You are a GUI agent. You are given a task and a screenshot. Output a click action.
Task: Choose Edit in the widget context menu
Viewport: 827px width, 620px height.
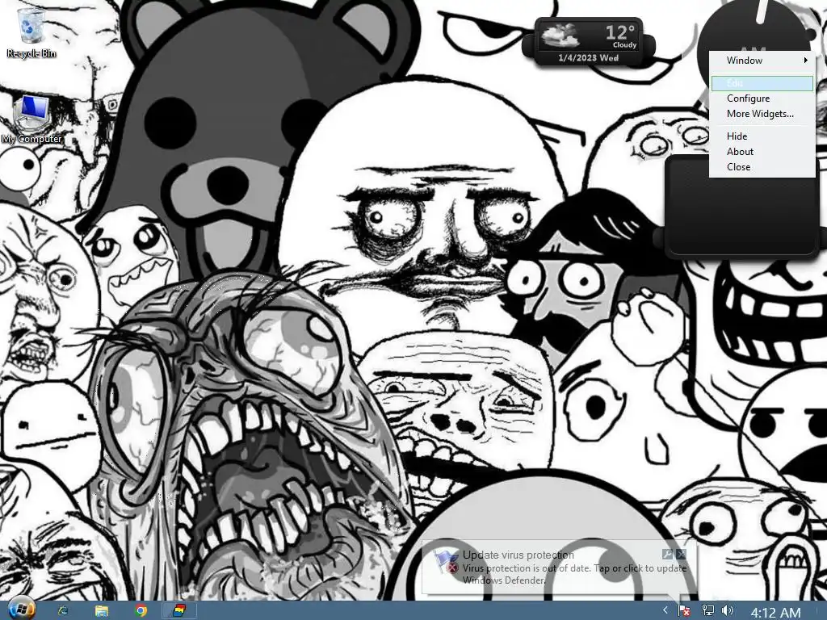click(762, 83)
